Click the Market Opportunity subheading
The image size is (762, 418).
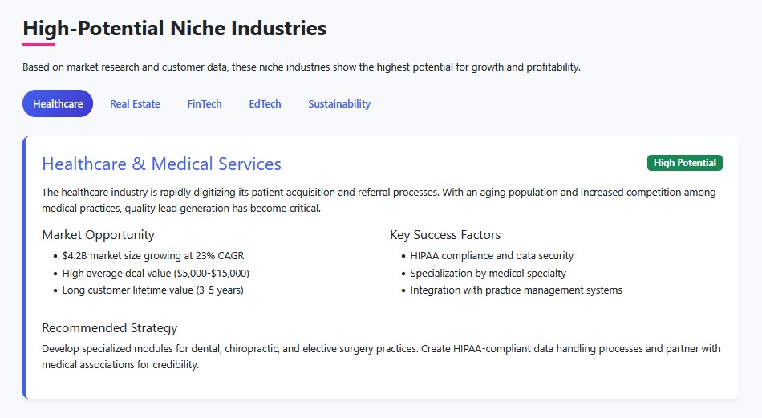[98, 235]
